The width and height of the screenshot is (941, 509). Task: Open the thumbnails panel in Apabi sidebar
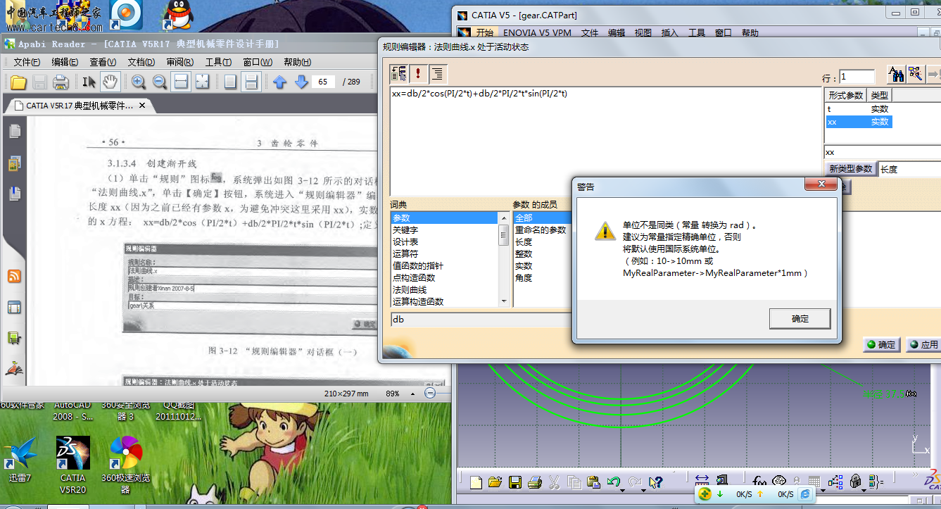14,163
